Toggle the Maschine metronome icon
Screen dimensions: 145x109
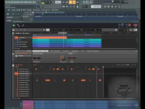(51, 30)
